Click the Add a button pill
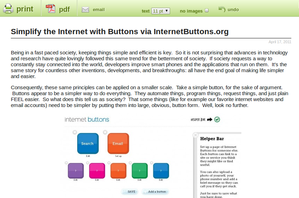The height and width of the screenshot is (198, 299). (156, 191)
